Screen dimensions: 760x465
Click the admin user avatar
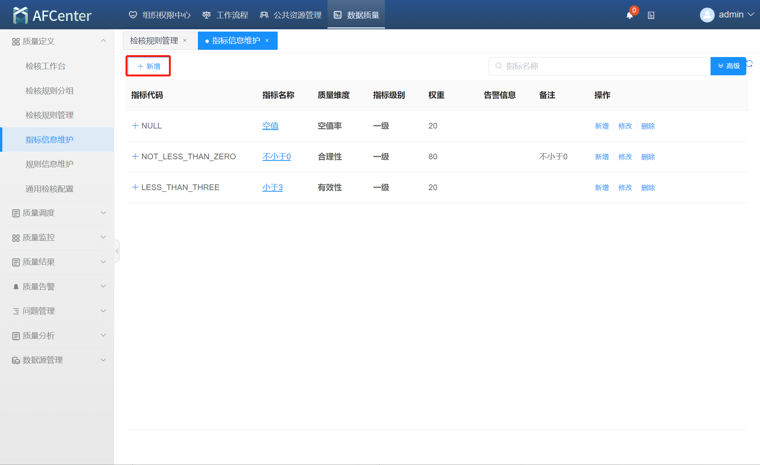pos(707,15)
